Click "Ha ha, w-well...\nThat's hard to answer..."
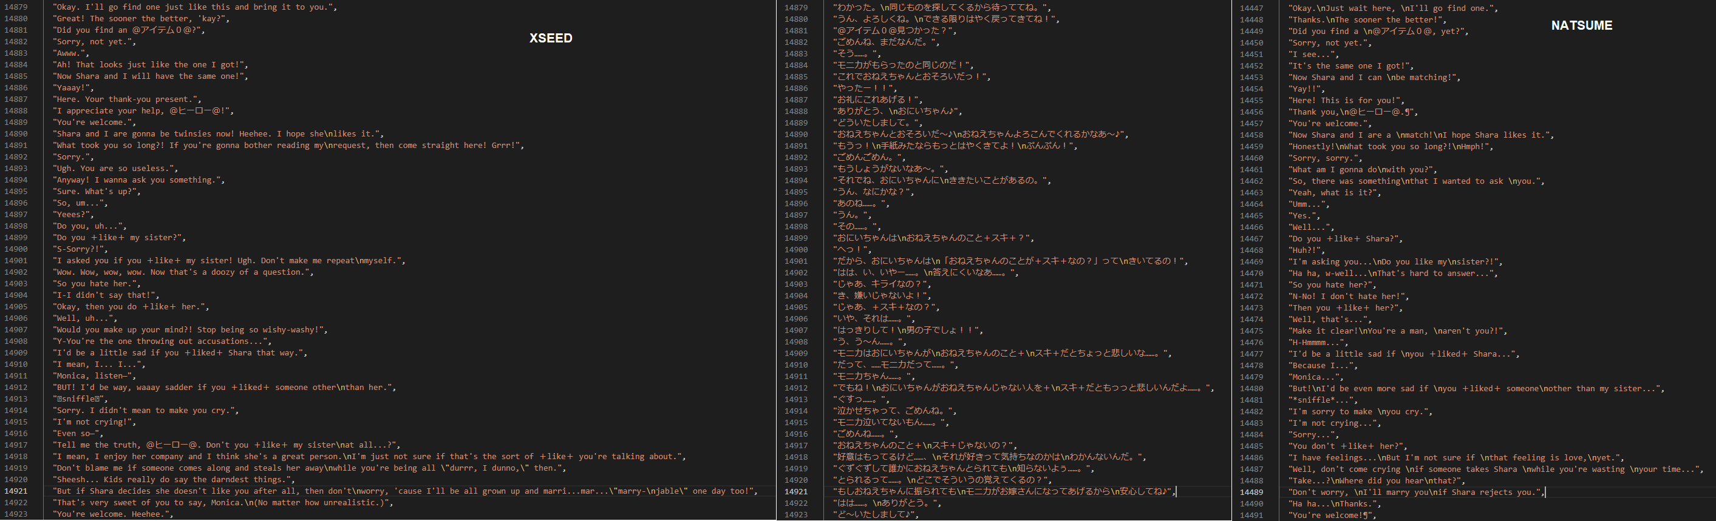This screenshot has width=1716, height=521. click(x=1392, y=274)
